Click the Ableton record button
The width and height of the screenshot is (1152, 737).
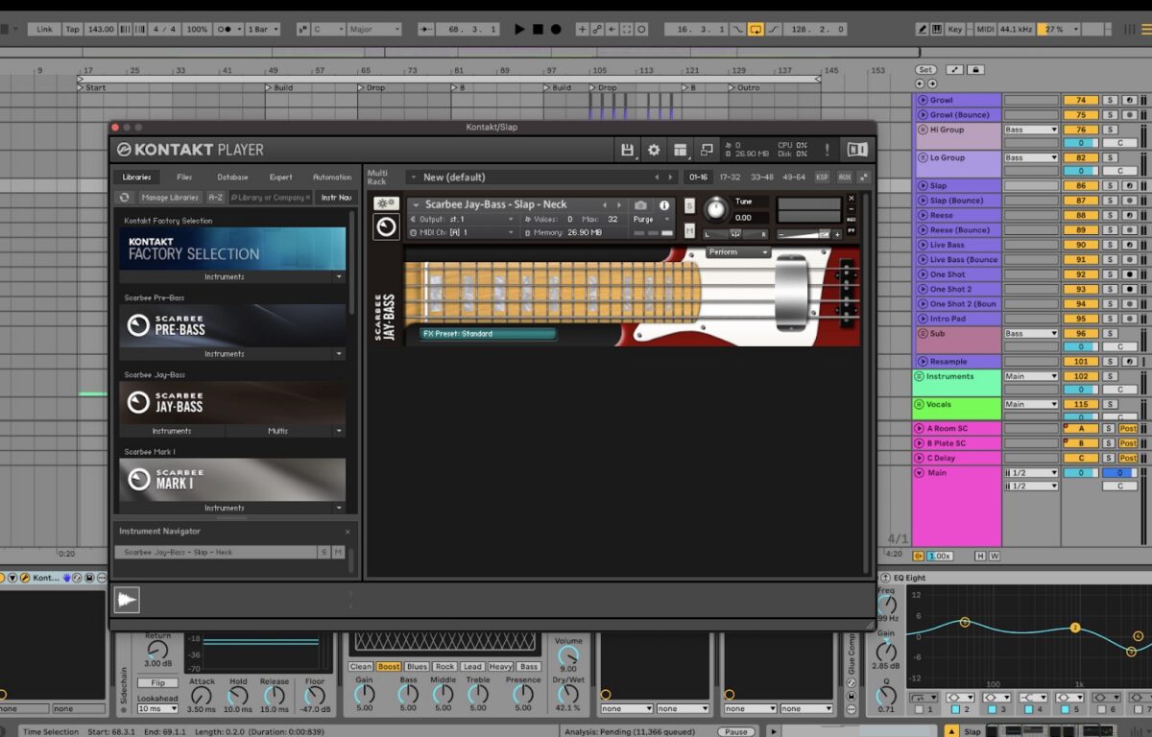[x=556, y=30]
